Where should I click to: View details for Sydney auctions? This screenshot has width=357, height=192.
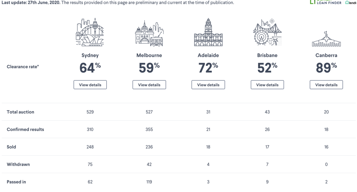(x=90, y=85)
